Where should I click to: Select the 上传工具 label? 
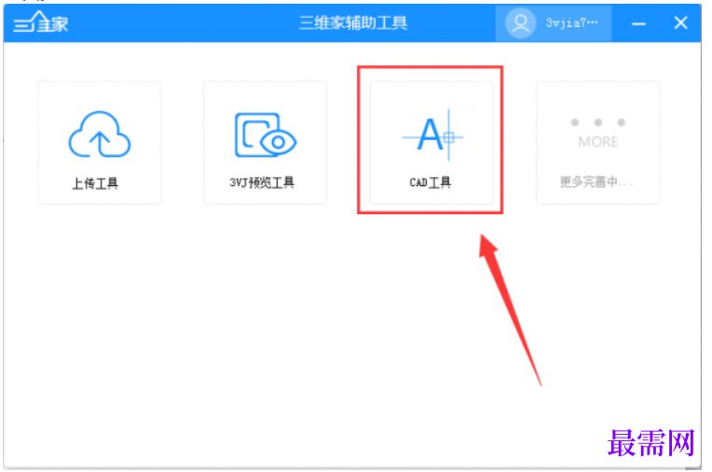point(95,183)
